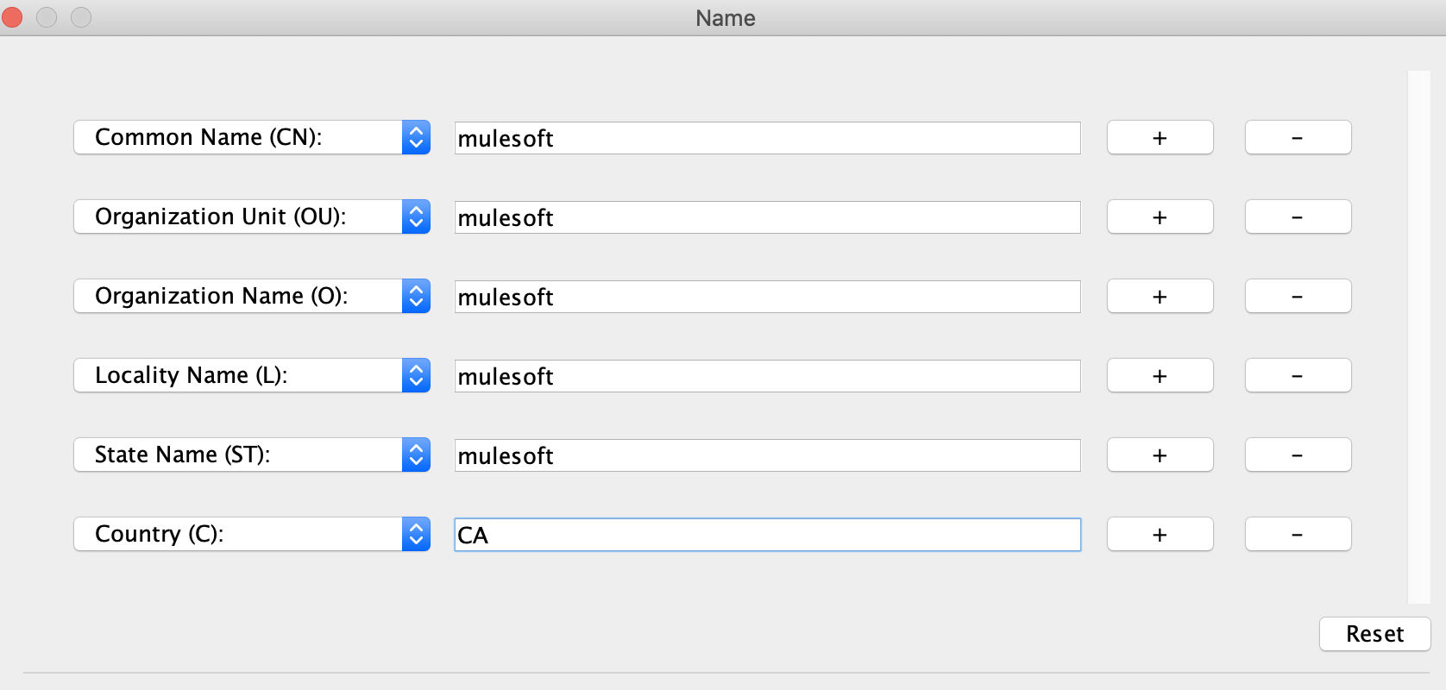Image resolution: width=1446 pixels, height=690 pixels.
Task: Focus the Common Name text field
Action: tap(767, 138)
